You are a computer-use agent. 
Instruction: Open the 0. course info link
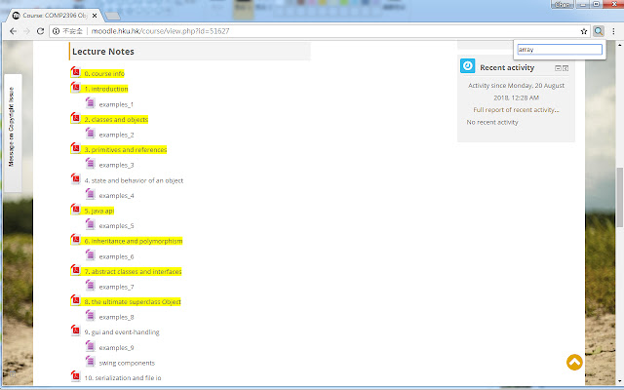click(x=104, y=74)
